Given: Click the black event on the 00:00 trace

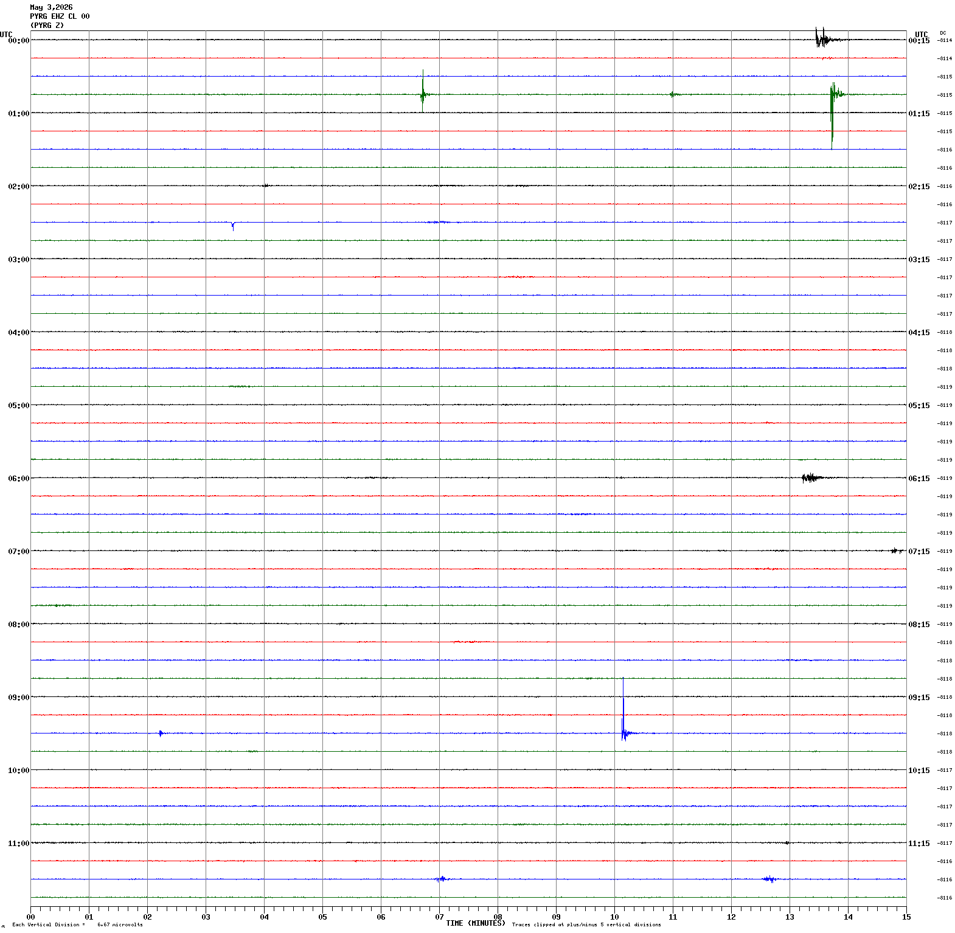Looking at the screenshot, I should click(824, 38).
